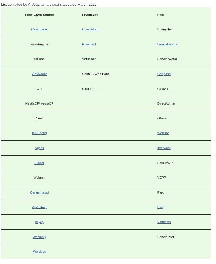Visit the Laravel Forge link

(167, 44)
